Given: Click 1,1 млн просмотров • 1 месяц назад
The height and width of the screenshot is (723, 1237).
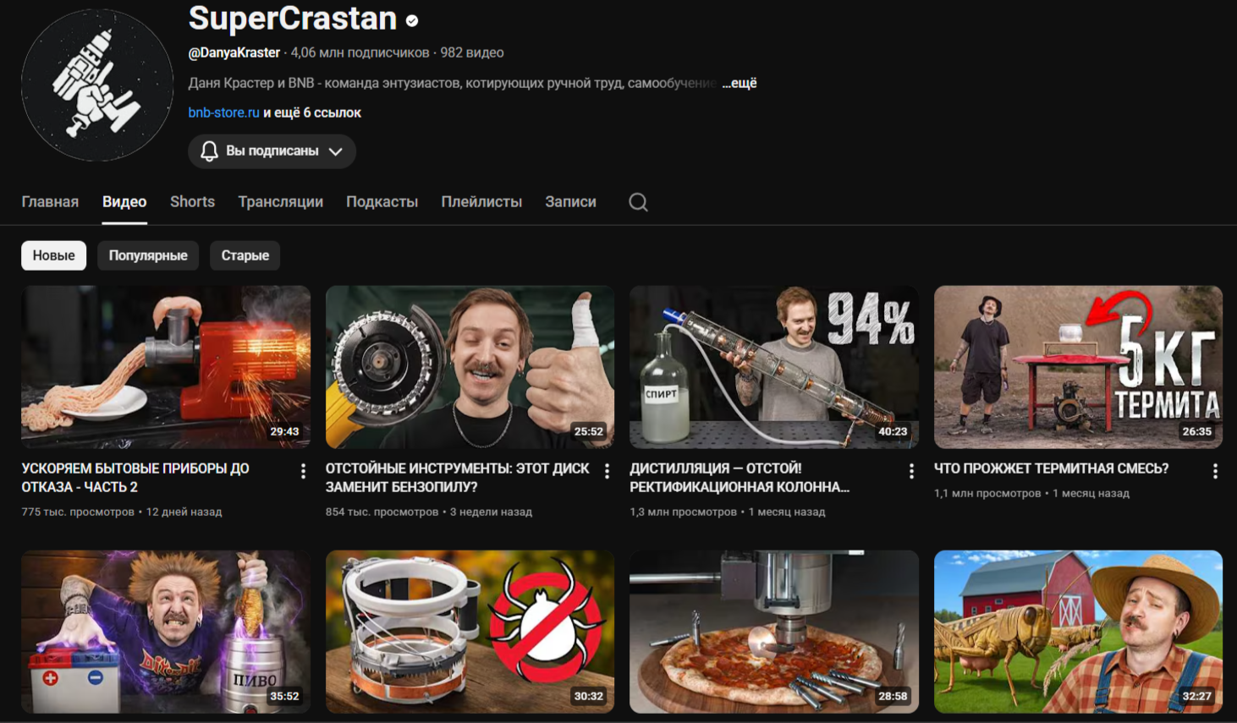Looking at the screenshot, I should coord(1031,493).
